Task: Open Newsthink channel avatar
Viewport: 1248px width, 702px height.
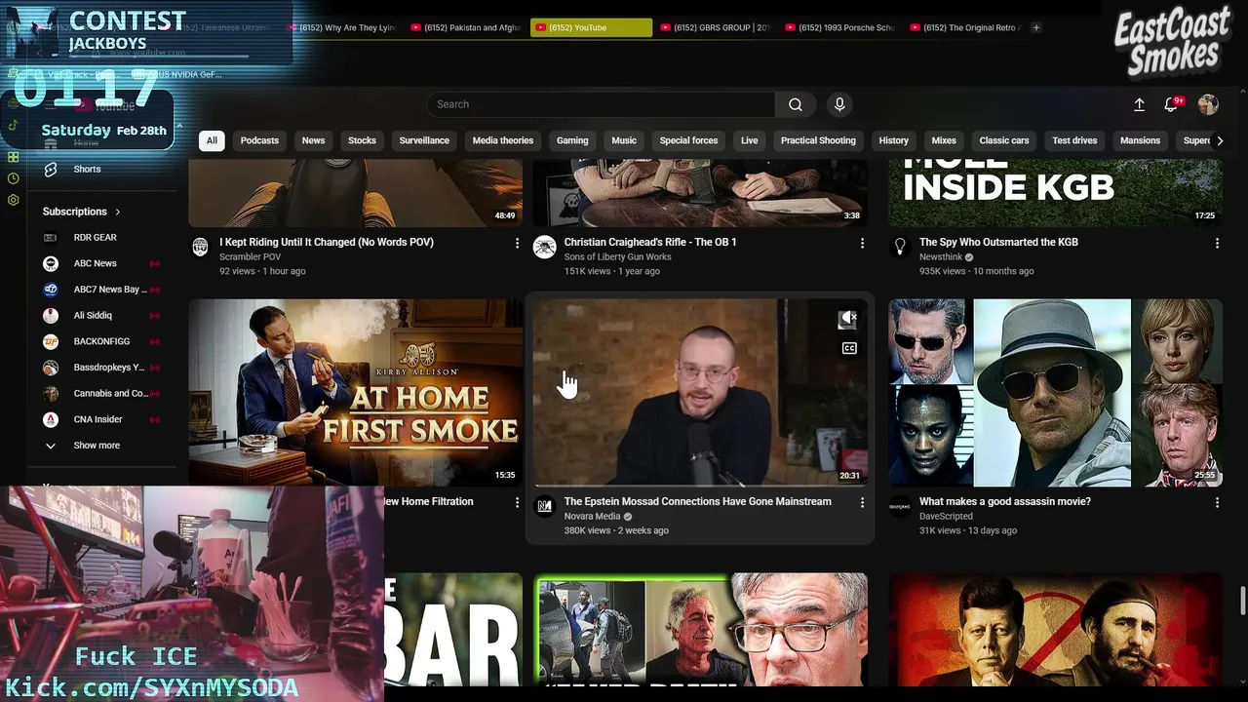Action: click(900, 247)
